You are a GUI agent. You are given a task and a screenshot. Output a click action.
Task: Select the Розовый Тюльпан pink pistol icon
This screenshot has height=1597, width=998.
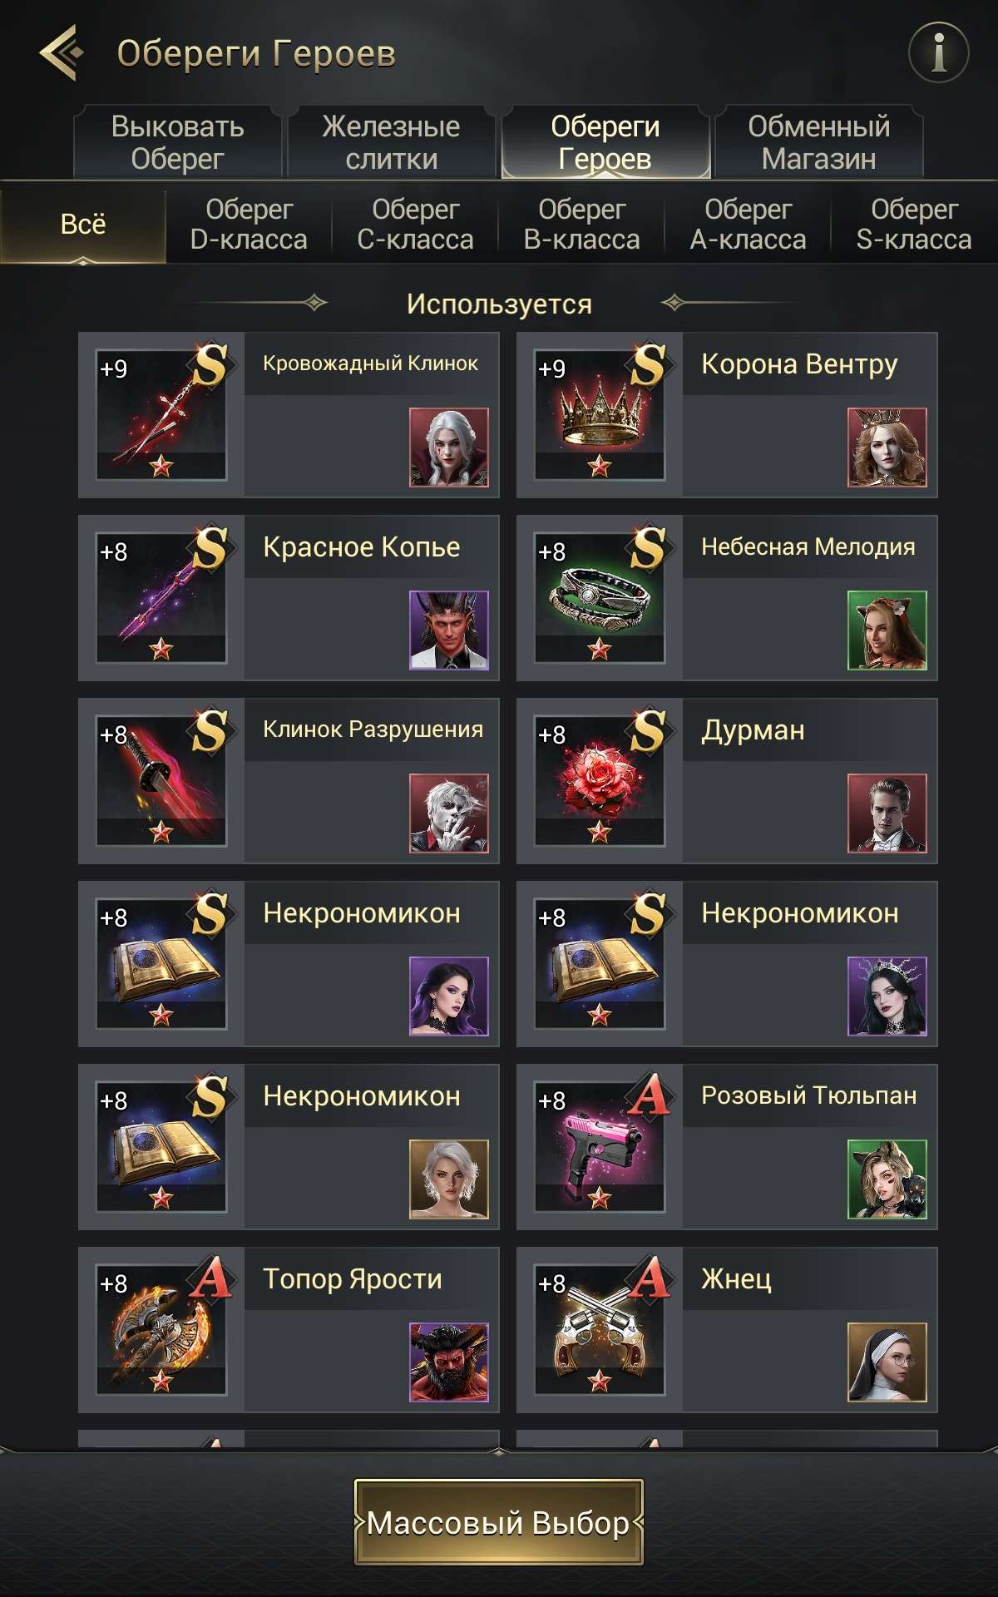tap(600, 1147)
